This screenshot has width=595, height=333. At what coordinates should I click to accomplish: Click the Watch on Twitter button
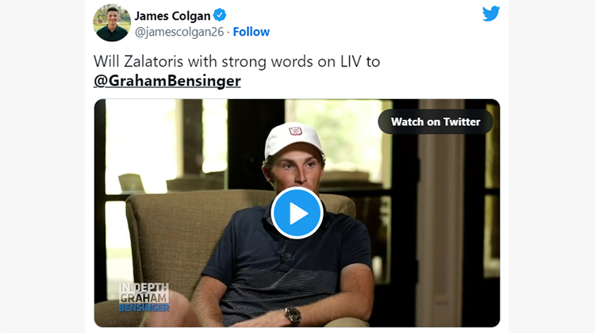pos(436,122)
